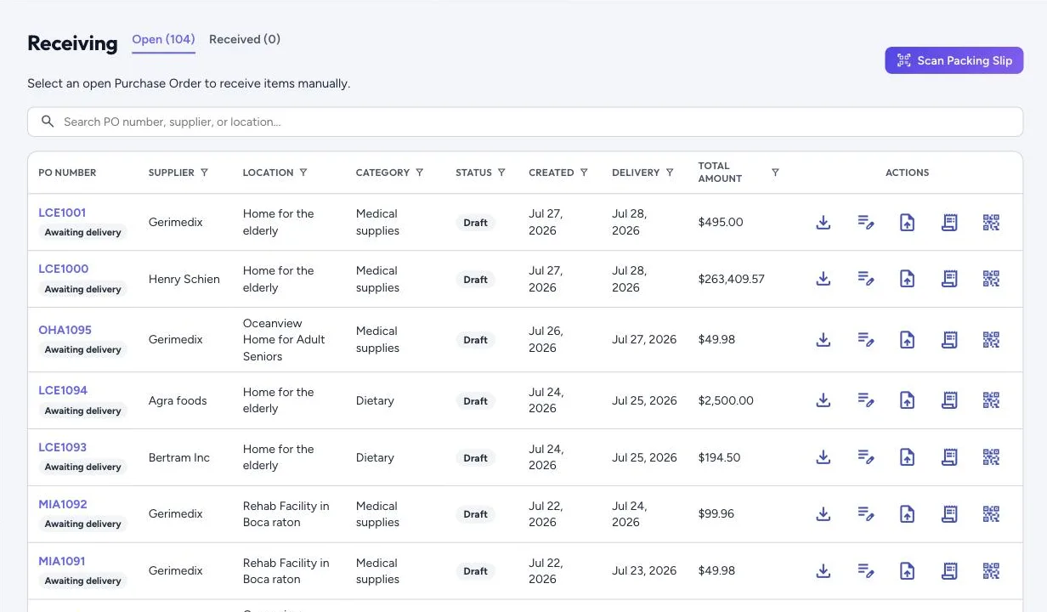The width and height of the screenshot is (1047, 612).
Task: Upload a document for OHA1095
Action: pyautogui.click(x=907, y=340)
